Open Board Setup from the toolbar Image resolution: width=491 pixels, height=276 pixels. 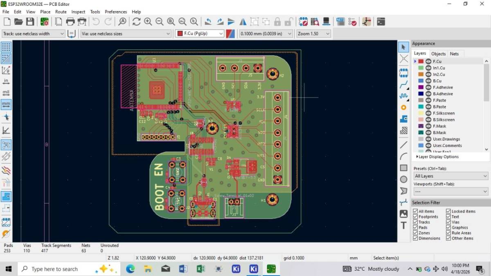[44, 21]
